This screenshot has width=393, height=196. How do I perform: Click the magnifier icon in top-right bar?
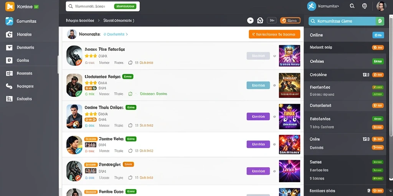click(x=352, y=6)
